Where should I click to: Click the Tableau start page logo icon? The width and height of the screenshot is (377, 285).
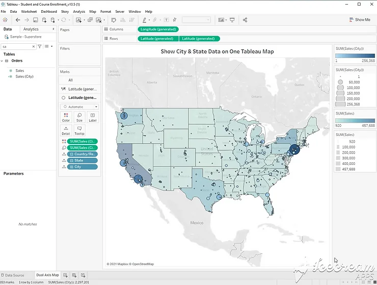pyautogui.click(x=5, y=20)
